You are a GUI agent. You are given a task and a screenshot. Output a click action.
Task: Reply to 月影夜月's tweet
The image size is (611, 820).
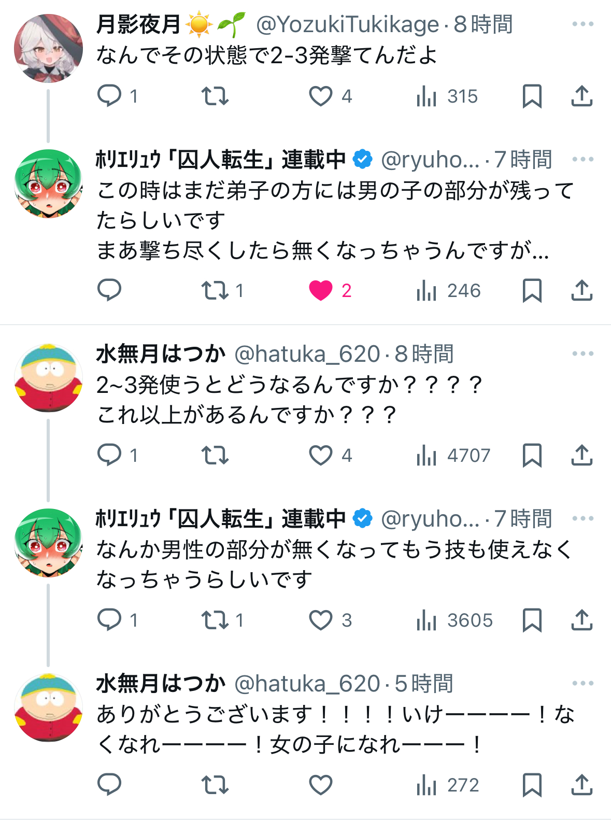tap(109, 96)
